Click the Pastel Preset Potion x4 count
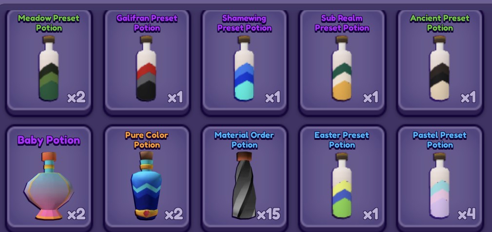This screenshot has width=492, height=232. click(467, 214)
